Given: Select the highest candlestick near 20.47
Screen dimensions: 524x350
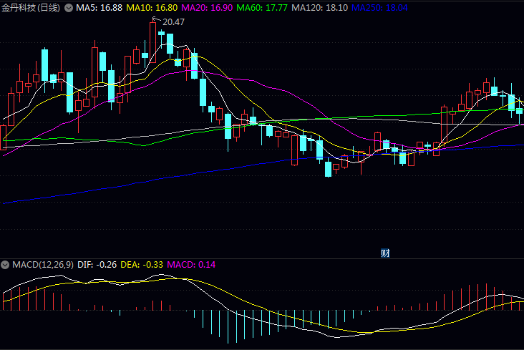Looking at the screenshot, I should [x=153, y=43].
